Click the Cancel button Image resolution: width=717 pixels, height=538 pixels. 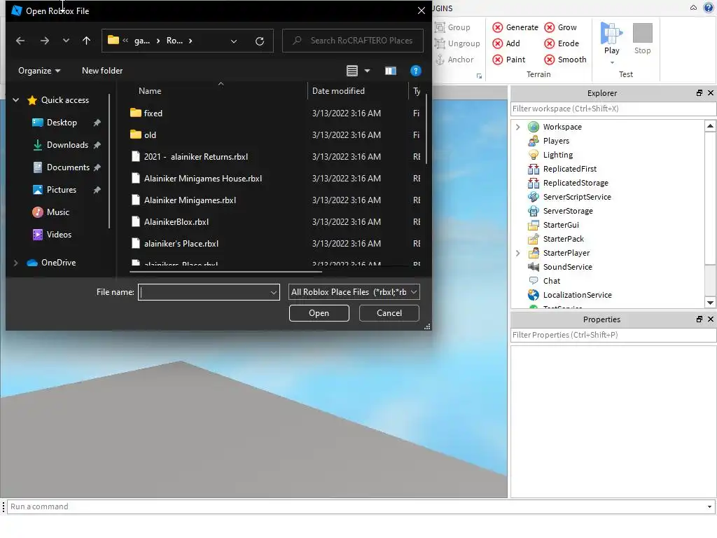[389, 313]
